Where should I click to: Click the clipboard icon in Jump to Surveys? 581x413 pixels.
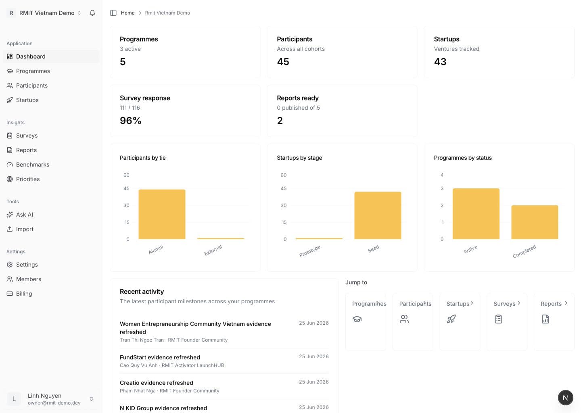pos(499,319)
